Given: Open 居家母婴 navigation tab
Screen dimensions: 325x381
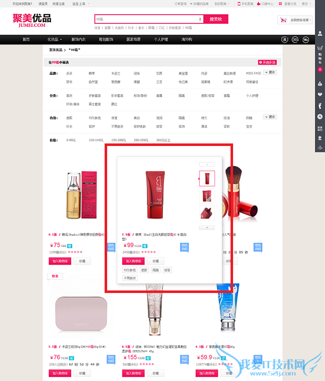Looking at the screenshot, I should point(134,39).
